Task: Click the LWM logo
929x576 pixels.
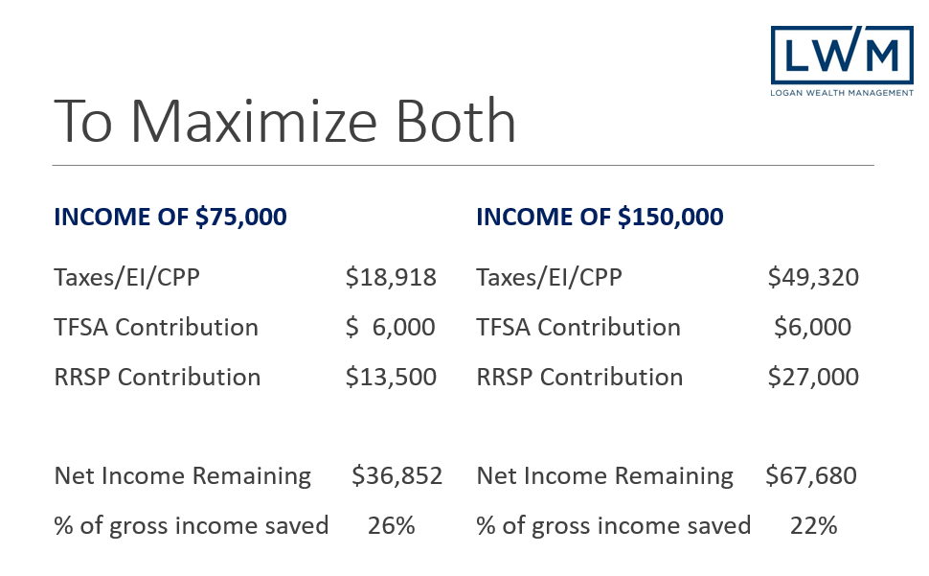Action: [842, 55]
